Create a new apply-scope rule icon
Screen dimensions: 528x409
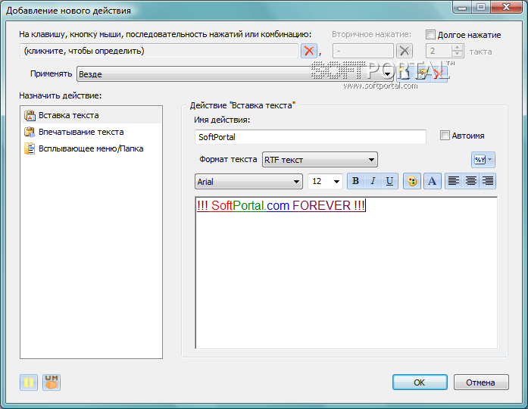(x=405, y=73)
